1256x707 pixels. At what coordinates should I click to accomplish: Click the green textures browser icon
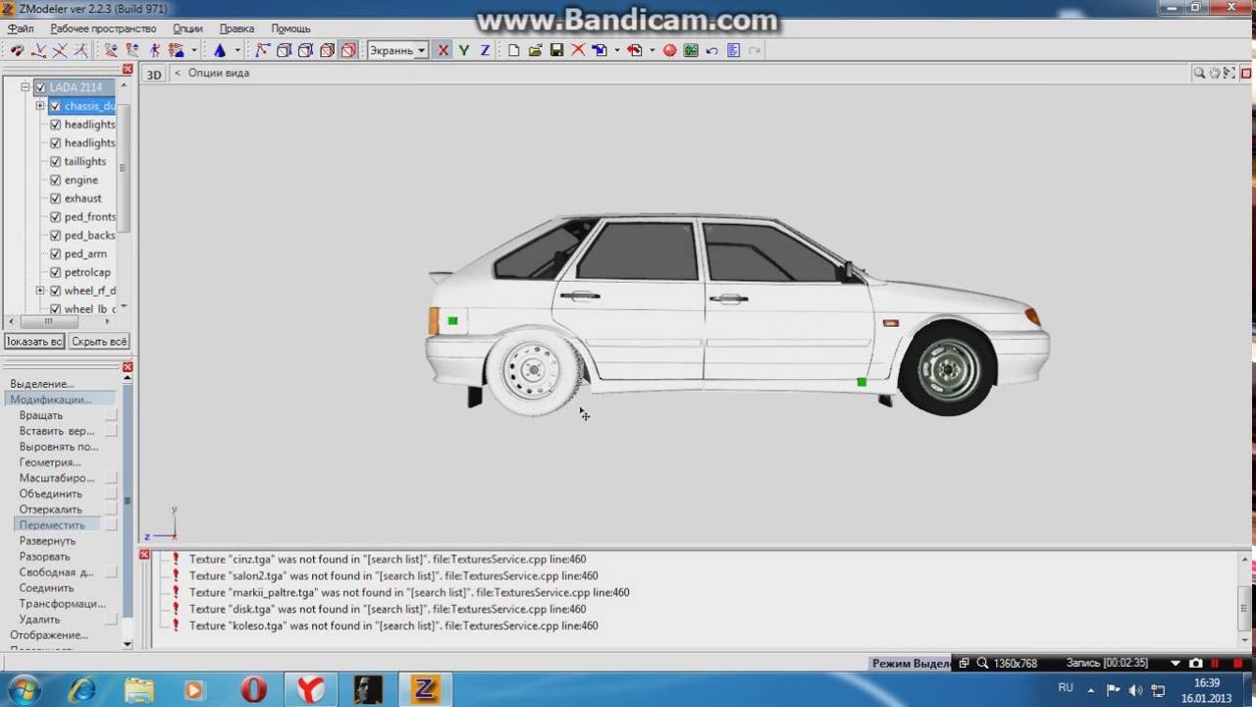point(691,50)
